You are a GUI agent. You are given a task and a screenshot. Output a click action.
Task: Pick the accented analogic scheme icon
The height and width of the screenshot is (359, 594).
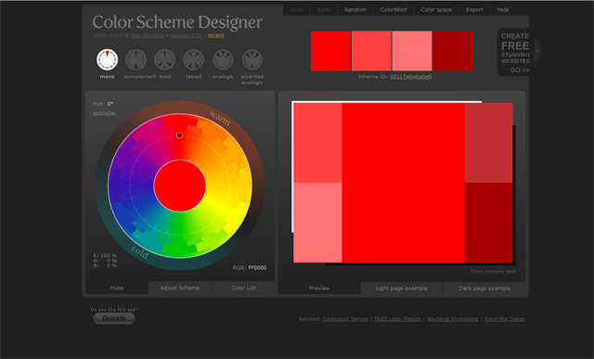pyautogui.click(x=252, y=59)
